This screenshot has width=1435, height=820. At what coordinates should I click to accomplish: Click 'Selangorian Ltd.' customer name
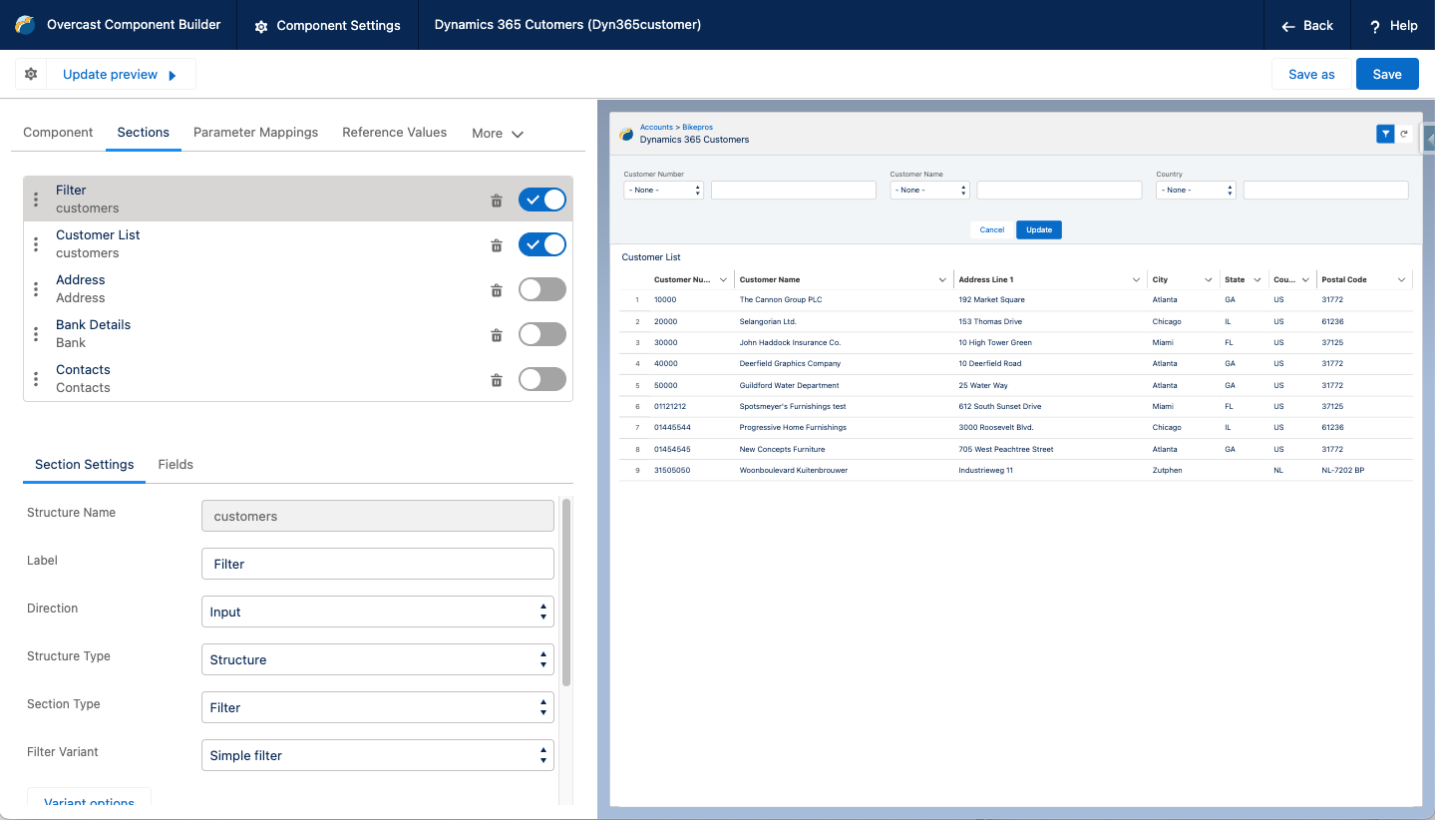(768, 321)
